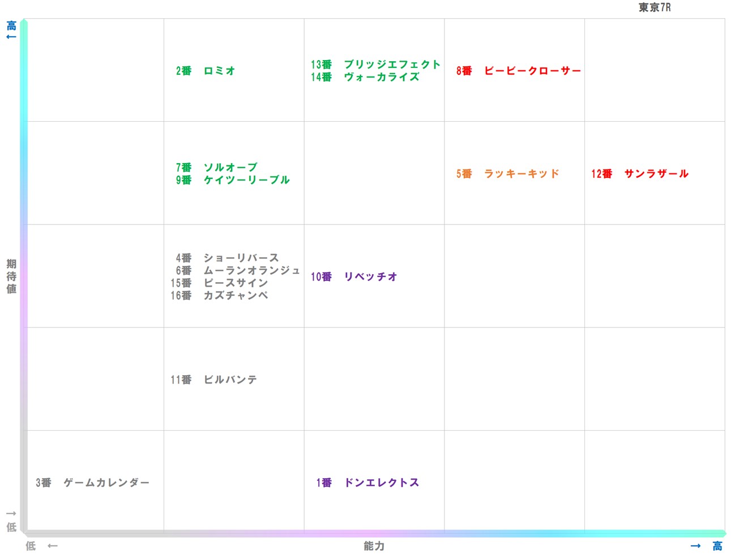731x557 pixels.
Task: Click the red label 8番 ビービークローサー
Action: click(x=518, y=71)
